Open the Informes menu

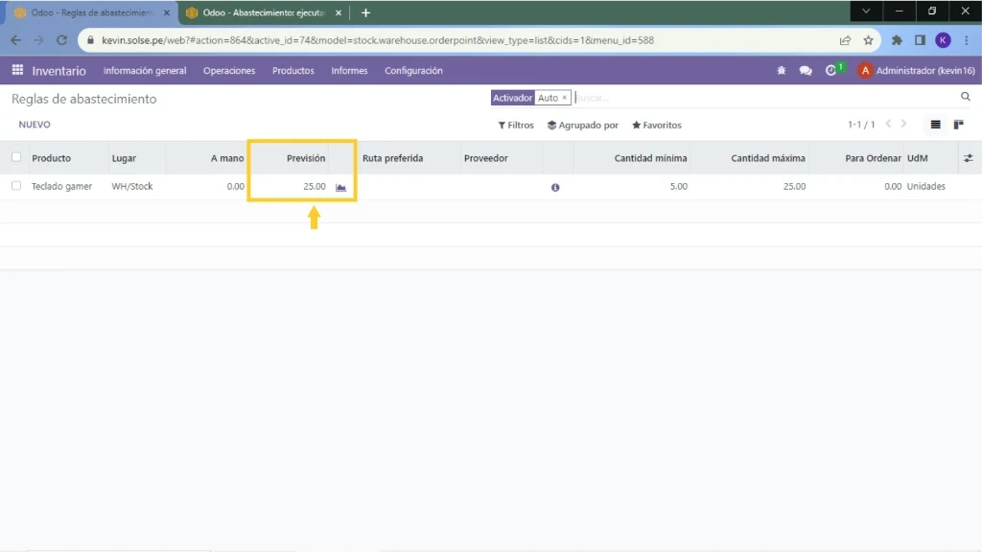[349, 71]
